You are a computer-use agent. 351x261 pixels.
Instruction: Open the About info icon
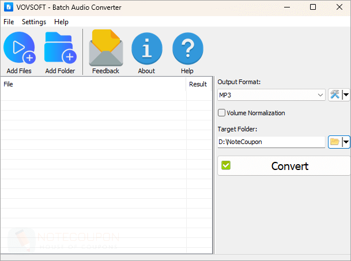(x=147, y=48)
